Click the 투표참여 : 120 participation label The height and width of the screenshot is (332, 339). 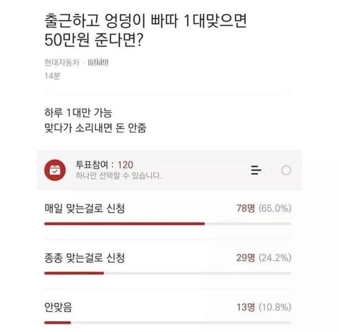(x=104, y=165)
